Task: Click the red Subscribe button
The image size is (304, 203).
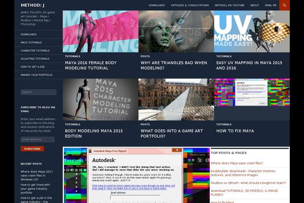Action: pos(32,149)
